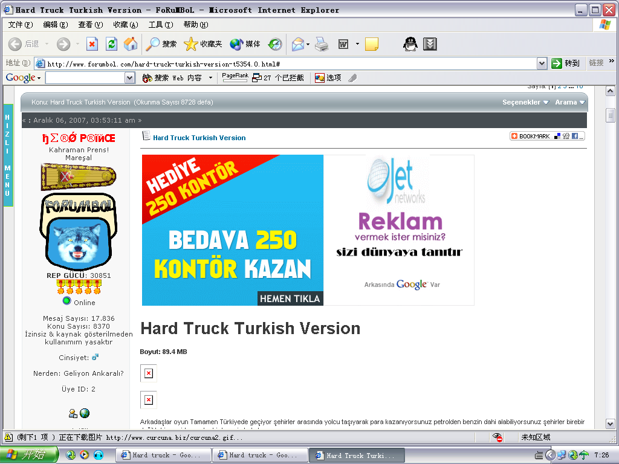Click the globe website icon below Üye ID

[x=85, y=413]
